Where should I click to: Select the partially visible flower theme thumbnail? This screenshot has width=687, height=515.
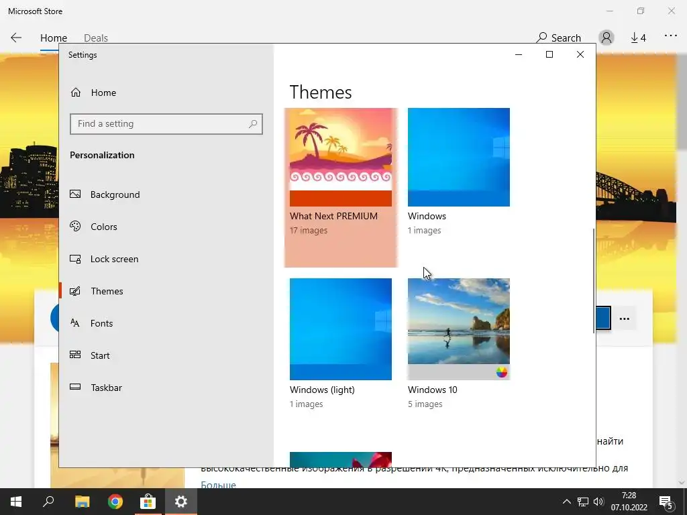340,459
